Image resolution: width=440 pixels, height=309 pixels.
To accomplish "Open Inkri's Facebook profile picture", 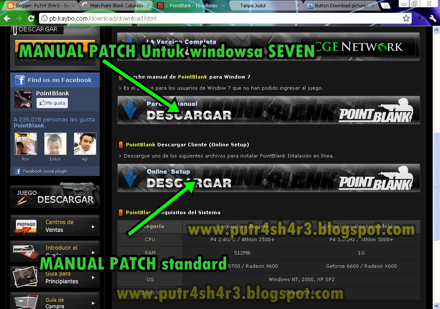I will point(55,144).
